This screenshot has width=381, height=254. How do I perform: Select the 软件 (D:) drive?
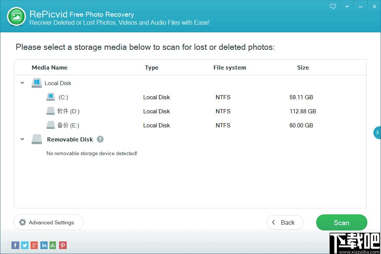point(190,111)
